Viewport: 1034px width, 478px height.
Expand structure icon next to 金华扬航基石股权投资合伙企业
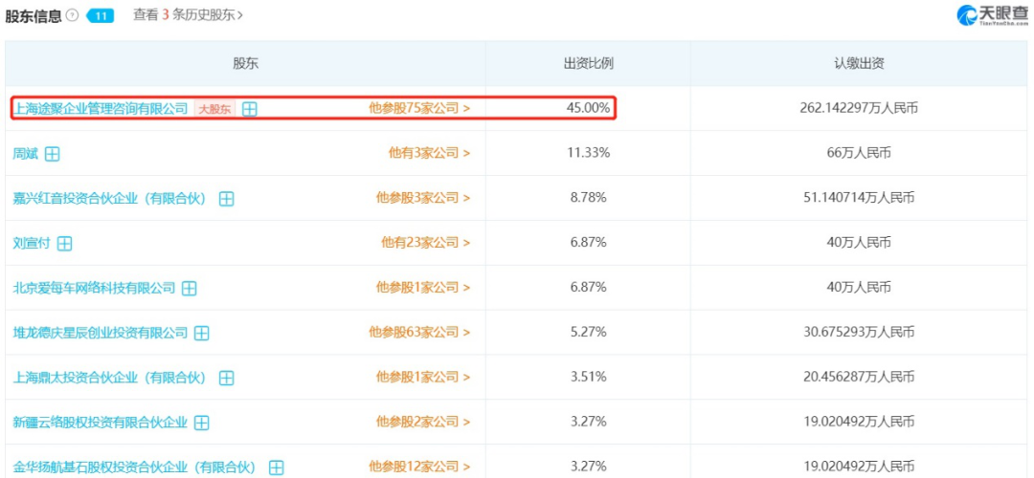[277, 467]
